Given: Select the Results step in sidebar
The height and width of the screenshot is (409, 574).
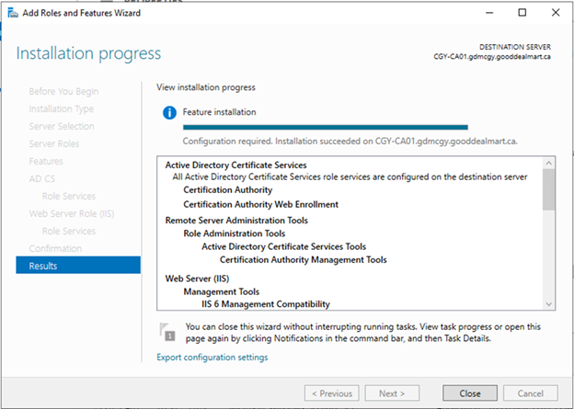Looking at the screenshot, I should pos(78,266).
